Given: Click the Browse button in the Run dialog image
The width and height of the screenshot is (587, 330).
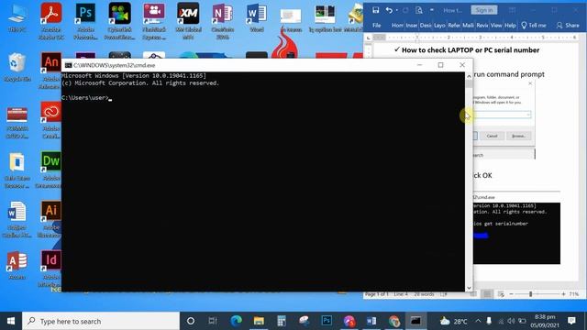Looking at the screenshot, I should point(518,136).
